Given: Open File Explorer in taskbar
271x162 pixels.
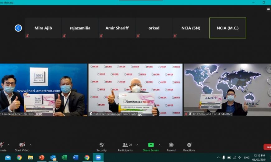Looking at the screenshot, I should pos(31,158).
